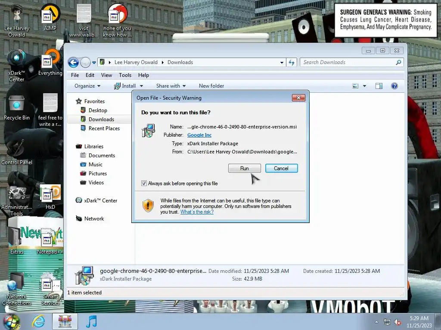This screenshot has height=330, width=441.
Task: Click the Start orb button
Action: tap(12, 321)
